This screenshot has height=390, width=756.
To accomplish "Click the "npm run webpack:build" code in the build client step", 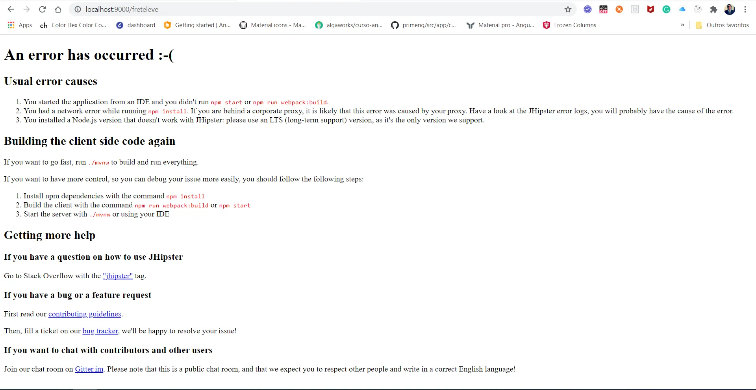I will tap(172, 205).
